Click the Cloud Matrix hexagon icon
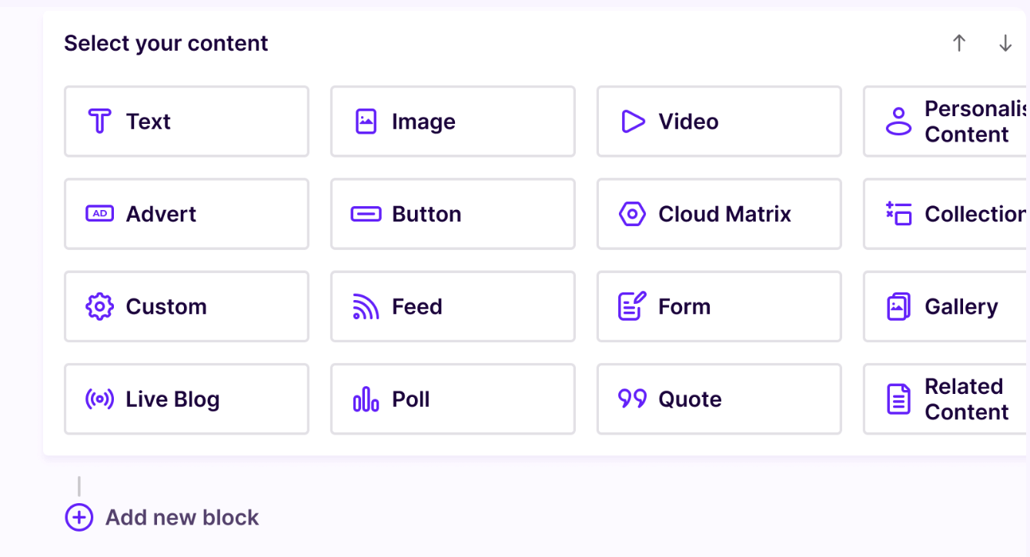 pyautogui.click(x=632, y=214)
